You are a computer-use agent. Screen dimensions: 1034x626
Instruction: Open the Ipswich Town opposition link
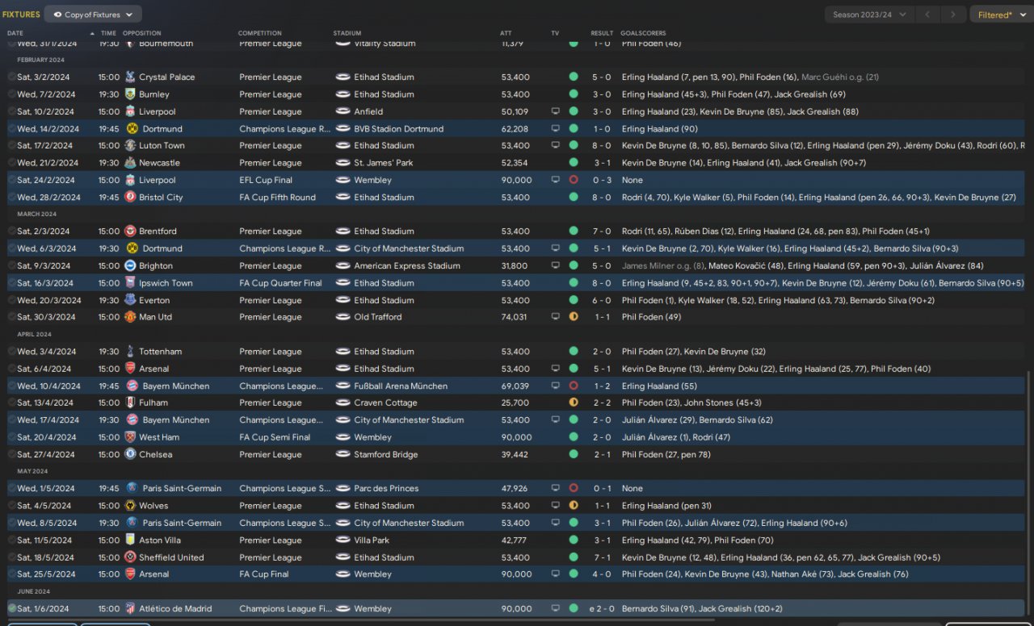(166, 283)
